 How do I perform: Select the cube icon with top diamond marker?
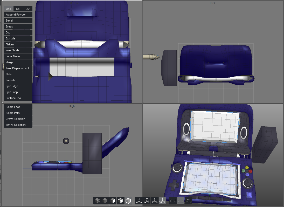[x=120, y=201]
